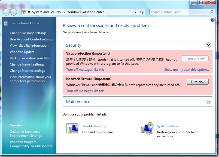Open Change firewall settings
The image size is (219, 157).
27,64
